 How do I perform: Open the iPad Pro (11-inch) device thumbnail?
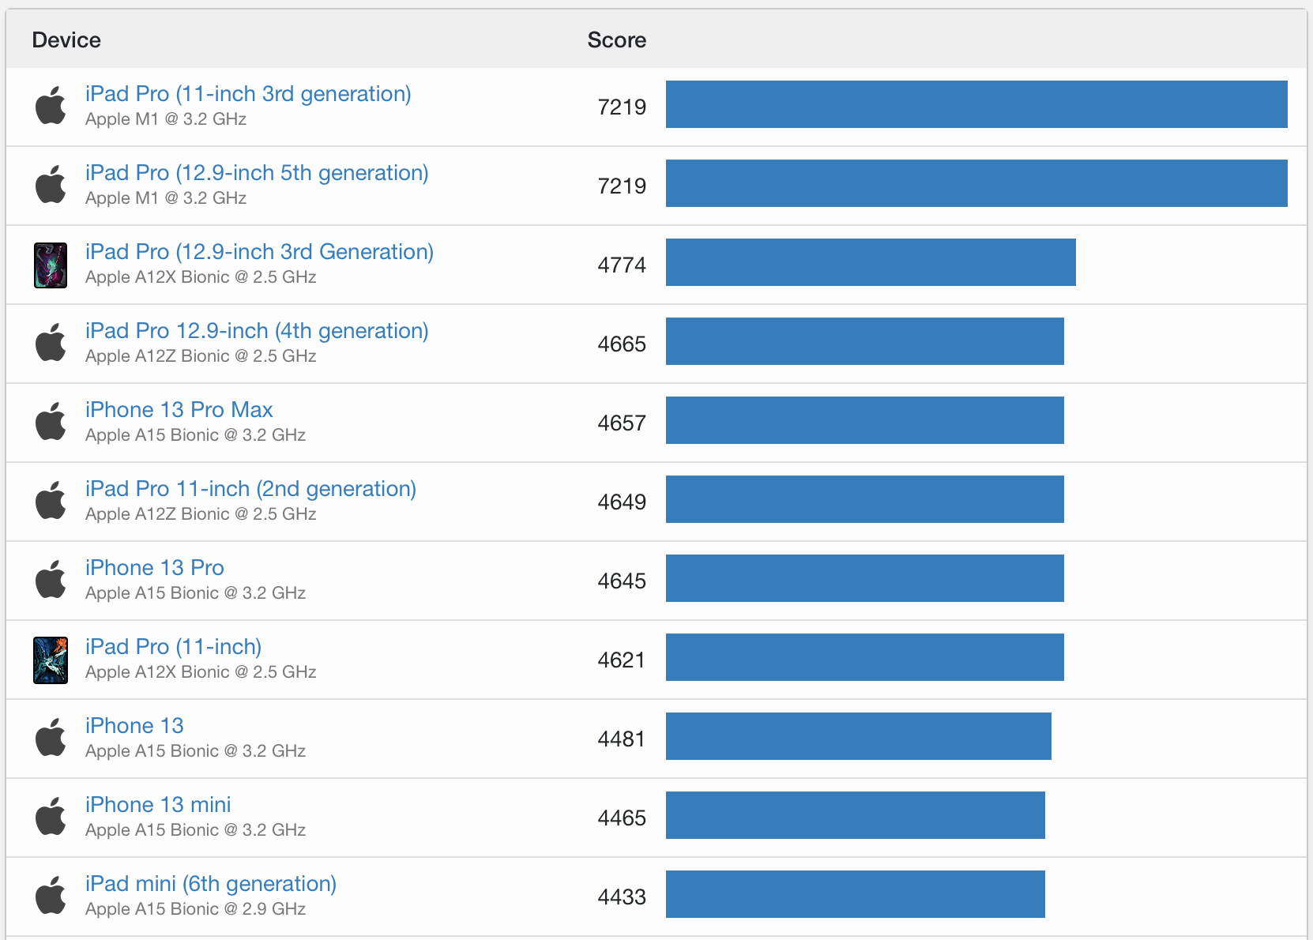[x=51, y=660]
